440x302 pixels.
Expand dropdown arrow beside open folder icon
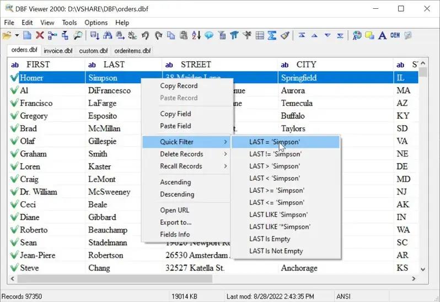(17, 35)
